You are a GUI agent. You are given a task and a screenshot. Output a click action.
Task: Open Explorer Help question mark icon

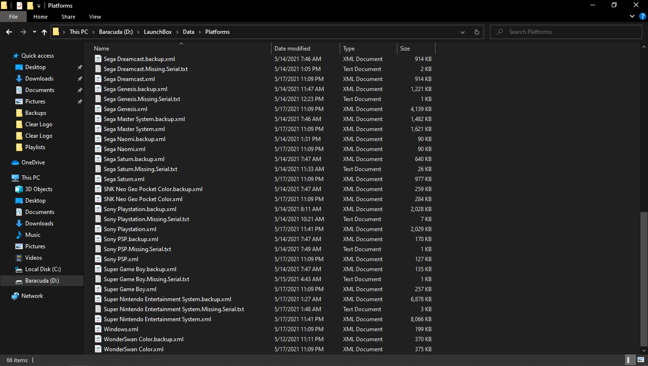click(x=642, y=17)
